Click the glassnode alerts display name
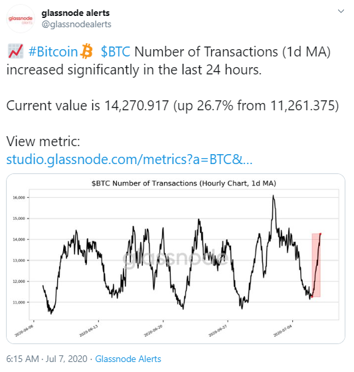Image resolution: width=354 pixels, height=372 pixels. coord(76,13)
